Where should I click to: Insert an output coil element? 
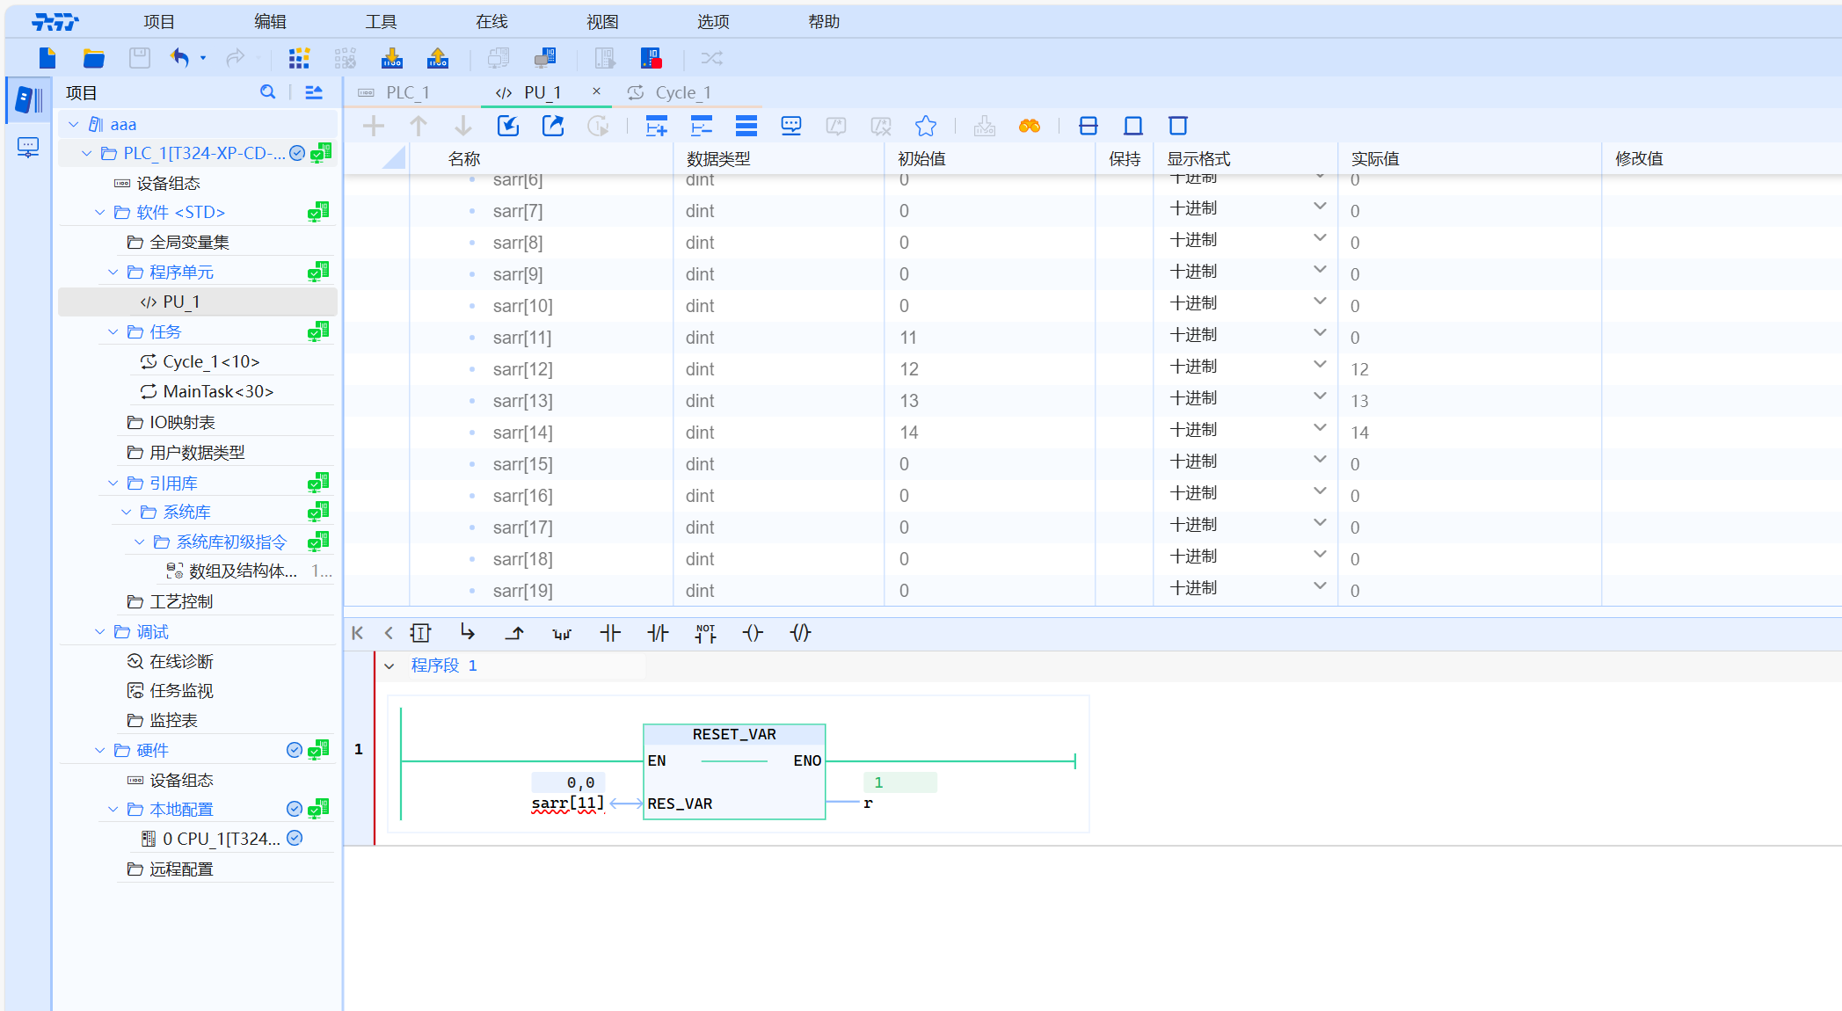click(753, 633)
